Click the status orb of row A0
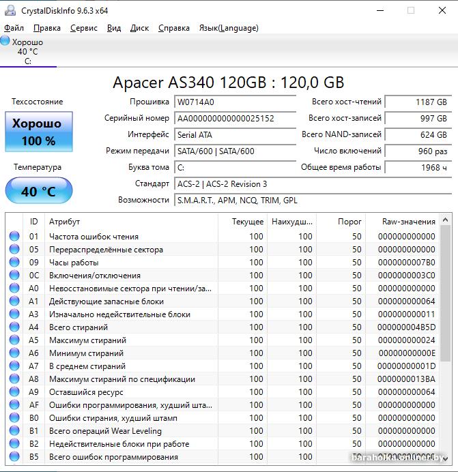 pos(14,288)
